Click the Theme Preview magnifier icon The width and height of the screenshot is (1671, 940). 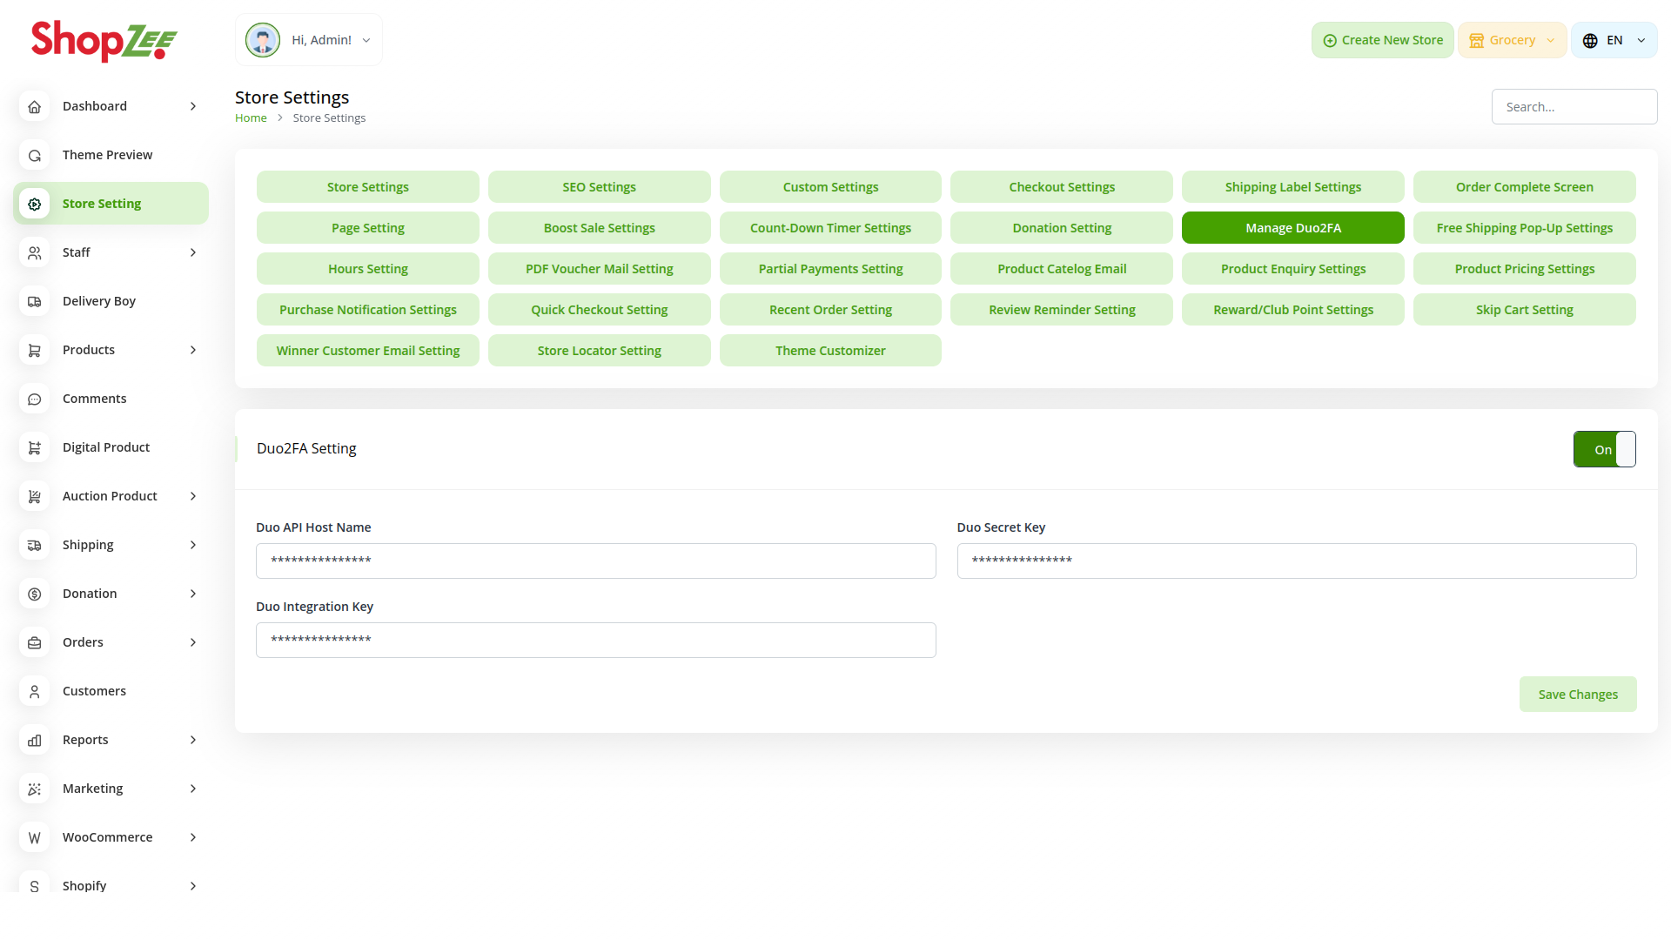[34, 155]
